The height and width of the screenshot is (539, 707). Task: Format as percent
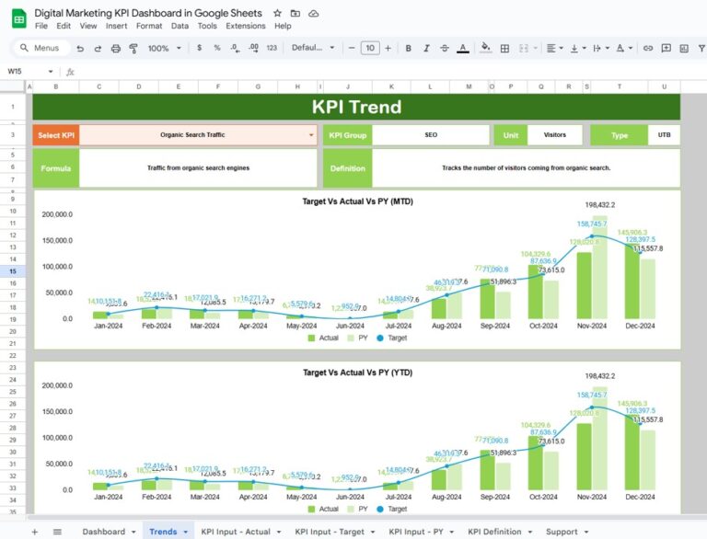(217, 48)
